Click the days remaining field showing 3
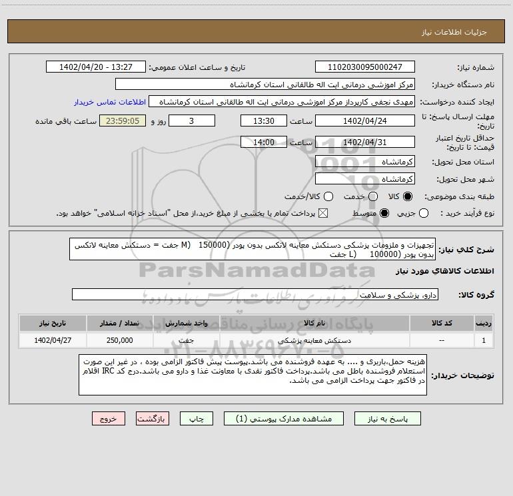This screenshot has width=513, height=496. click(x=192, y=121)
